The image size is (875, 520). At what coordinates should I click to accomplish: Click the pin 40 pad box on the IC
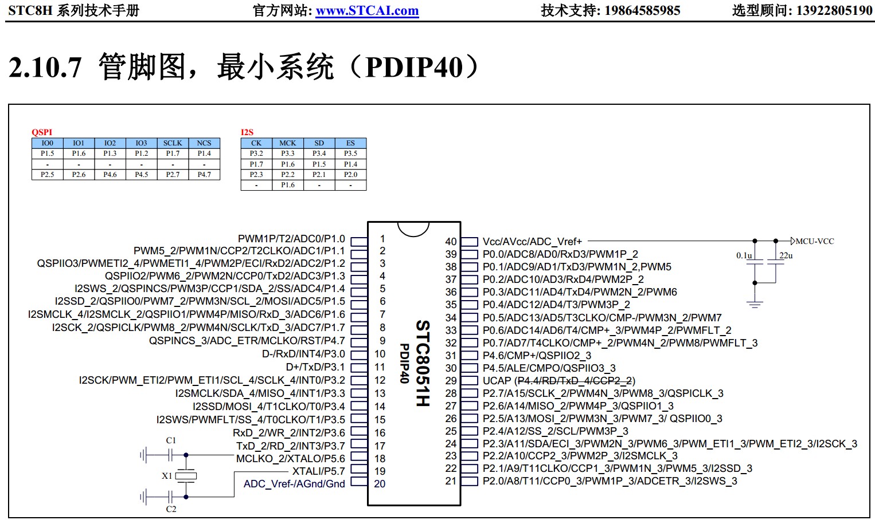[x=469, y=242]
